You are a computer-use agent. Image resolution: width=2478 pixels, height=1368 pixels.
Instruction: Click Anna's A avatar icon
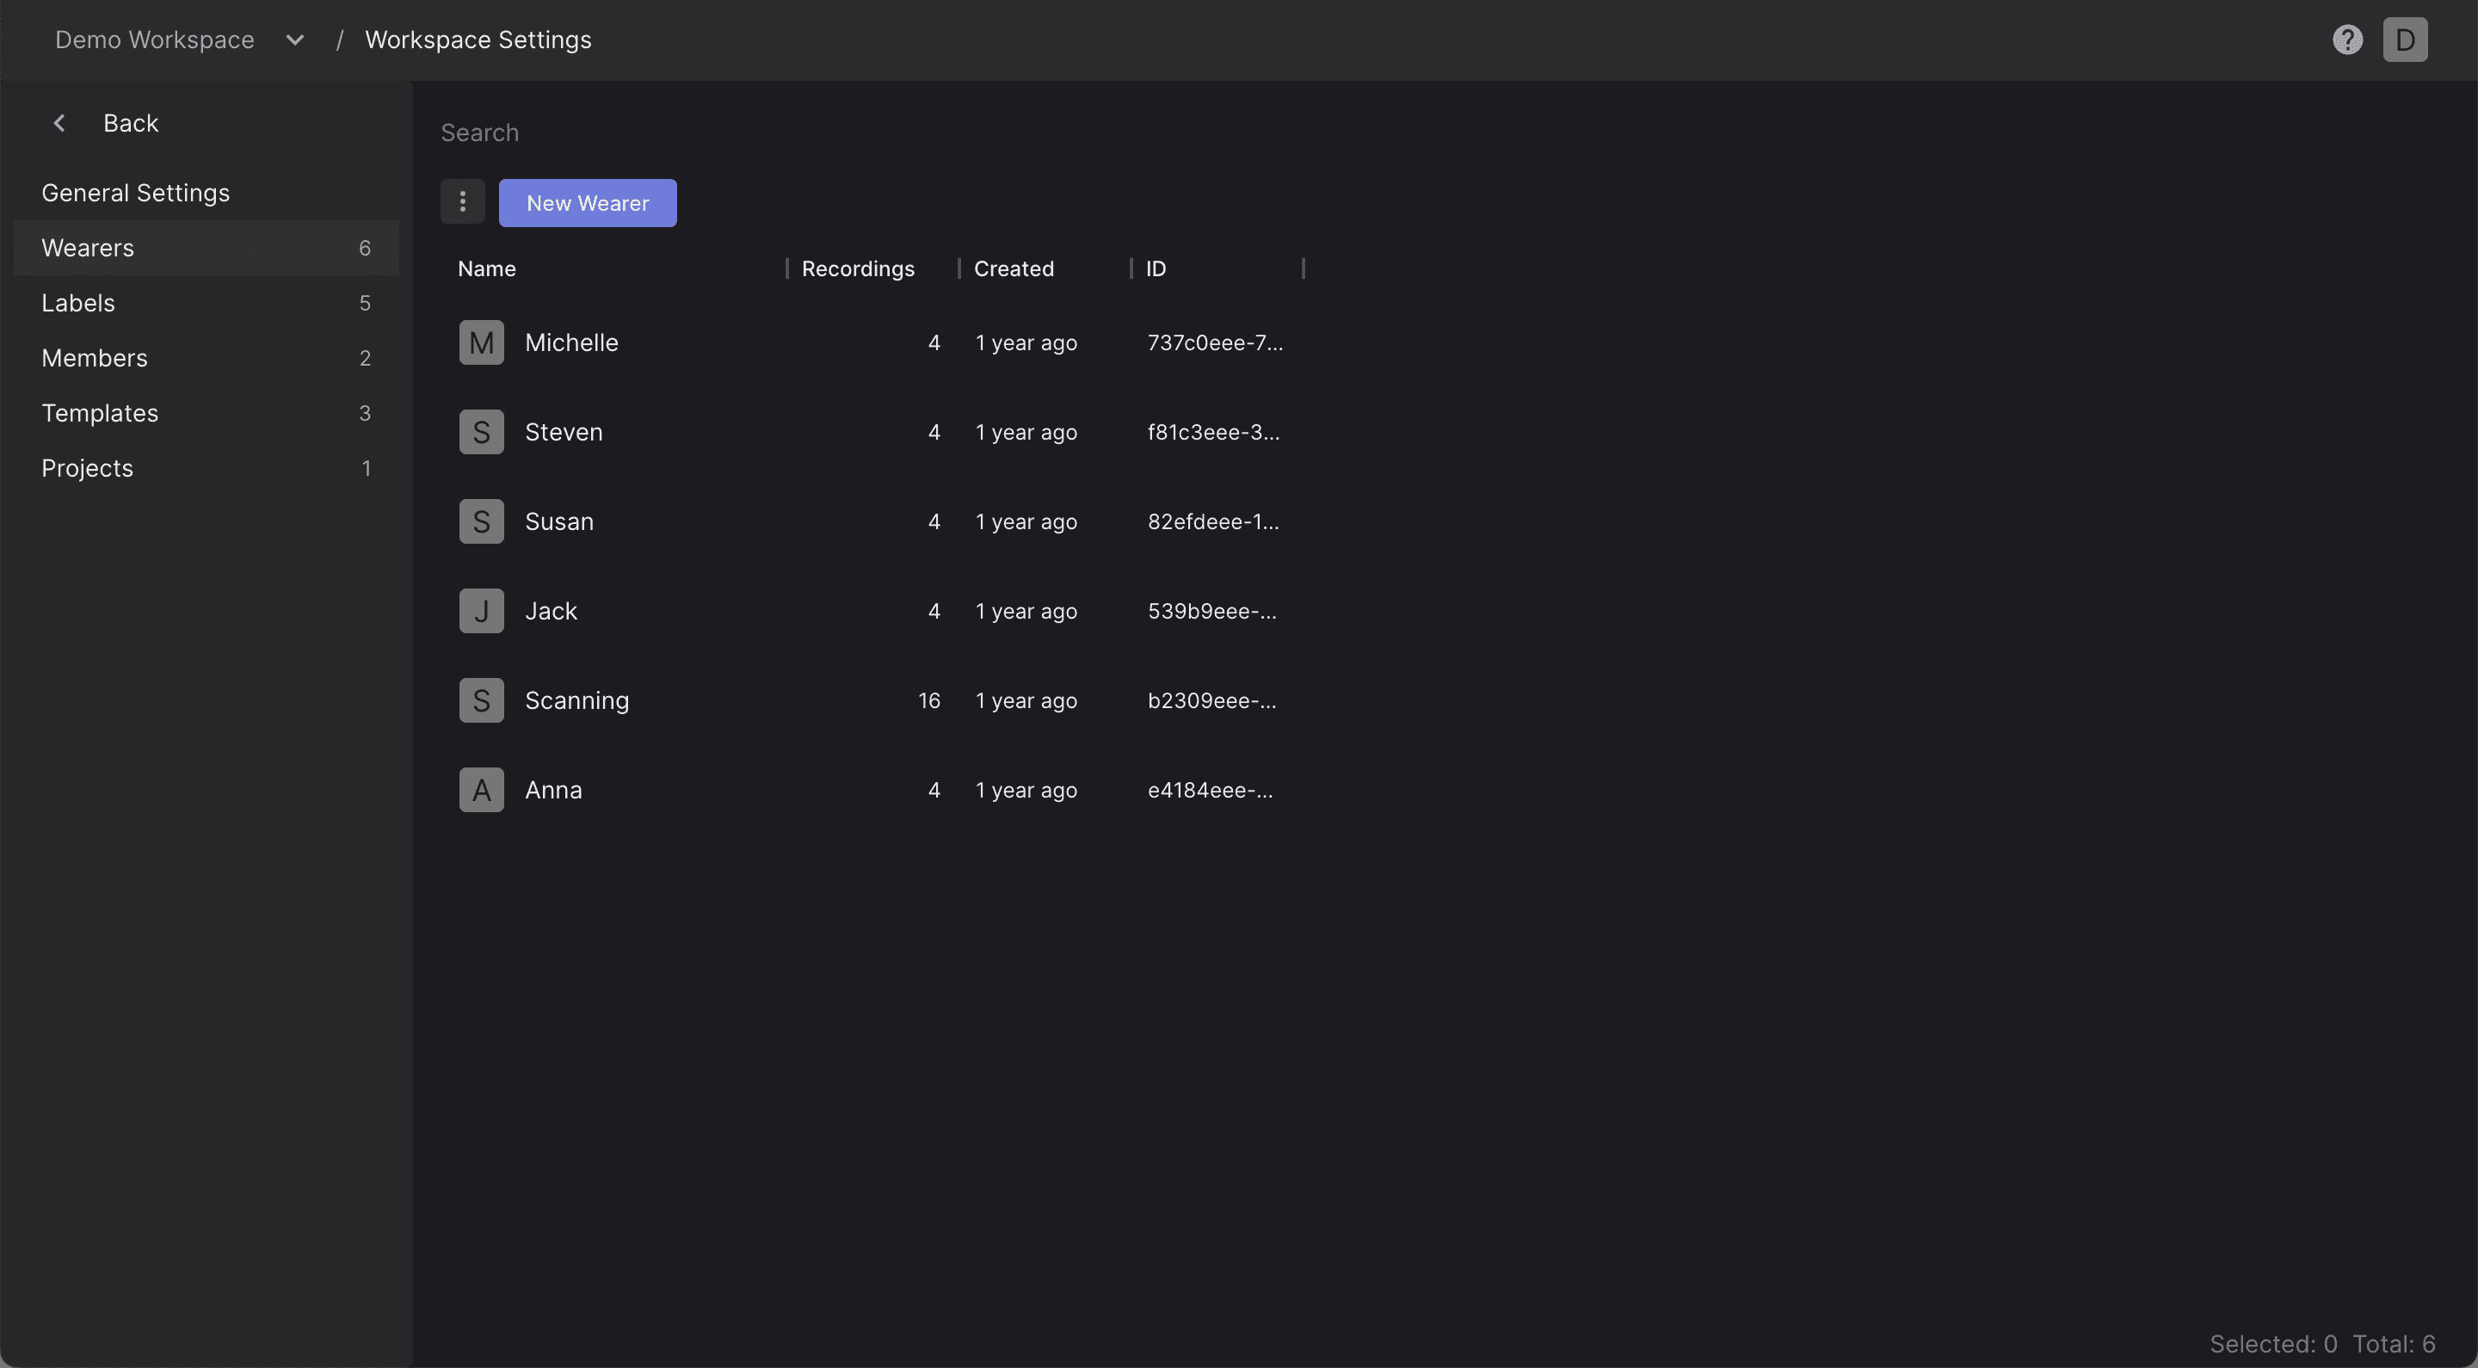[x=481, y=790]
